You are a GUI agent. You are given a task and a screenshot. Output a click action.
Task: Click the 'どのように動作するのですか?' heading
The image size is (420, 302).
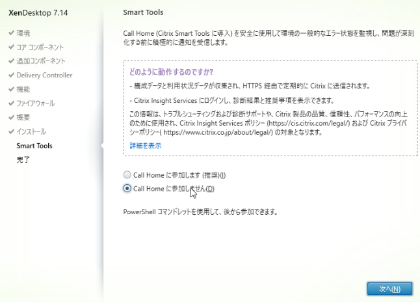(171, 72)
